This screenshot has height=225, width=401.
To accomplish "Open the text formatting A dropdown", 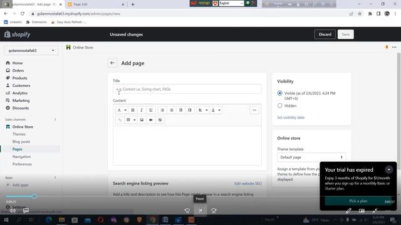I will (x=122, y=110).
